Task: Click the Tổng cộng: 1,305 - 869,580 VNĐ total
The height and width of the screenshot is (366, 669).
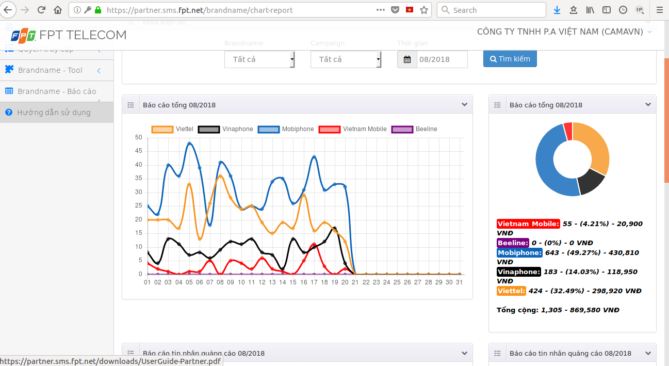Action: click(558, 310)
